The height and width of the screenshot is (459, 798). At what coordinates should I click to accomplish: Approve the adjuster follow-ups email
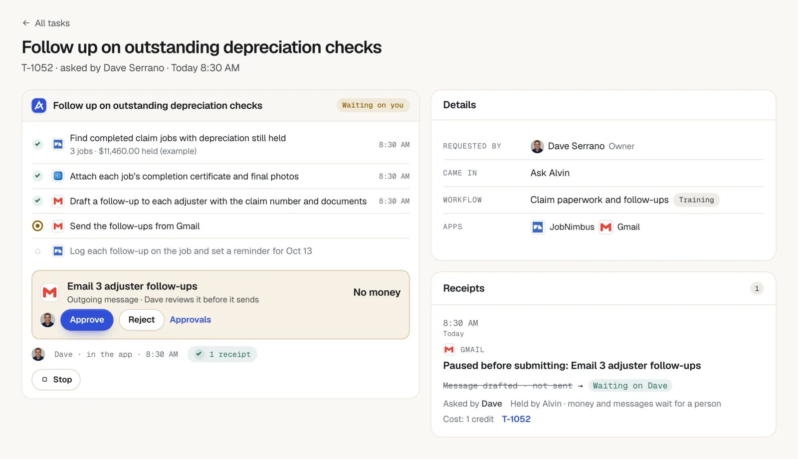[x=87, y=320]
